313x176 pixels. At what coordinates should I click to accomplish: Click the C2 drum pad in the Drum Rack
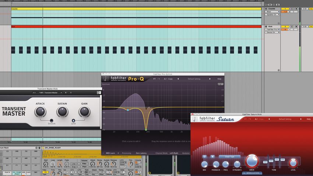pyautogui.click(x=7, y=153)
